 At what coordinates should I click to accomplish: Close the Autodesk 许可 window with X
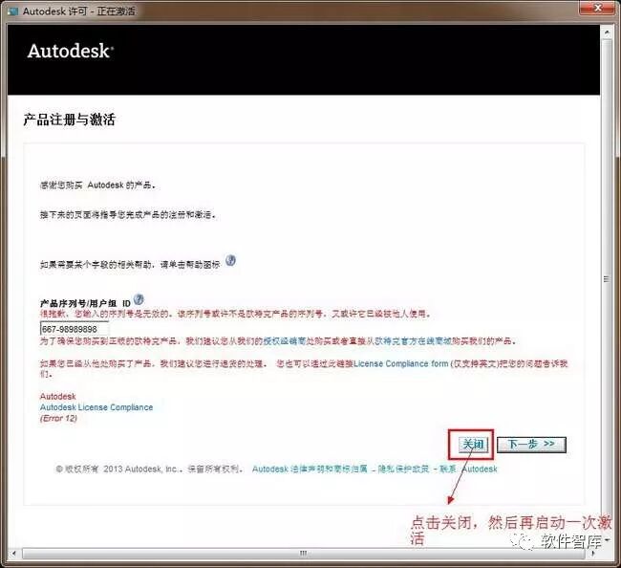tap(598, 8)
